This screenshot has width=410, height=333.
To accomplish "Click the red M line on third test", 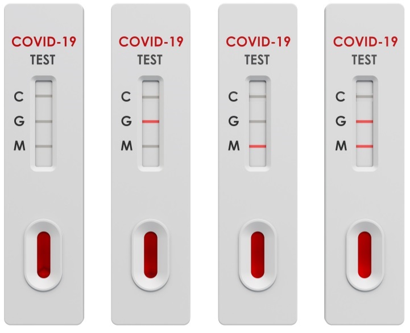I will click(258, 146).
